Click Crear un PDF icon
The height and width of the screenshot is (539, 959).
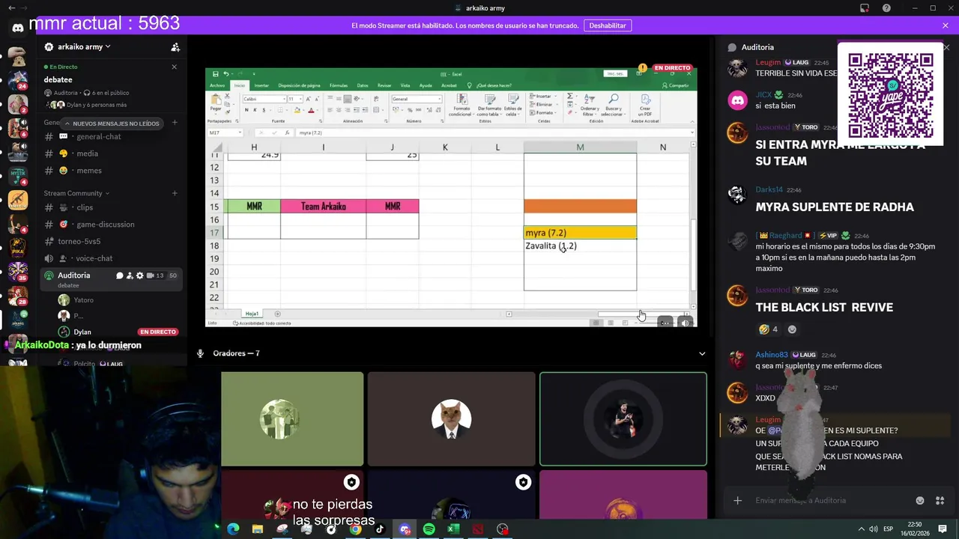click(x=646, y=99)
